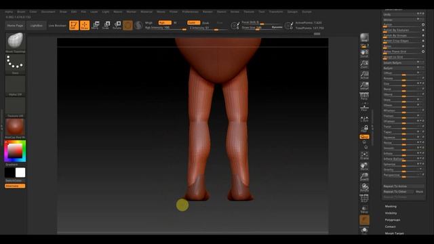Open the Preferences menu

(x=190, y=12)
